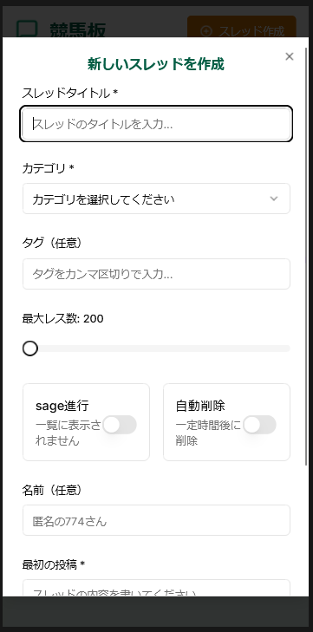
Task: Click the middle of 最大レス数 slider track
Action: click(156, 349)
